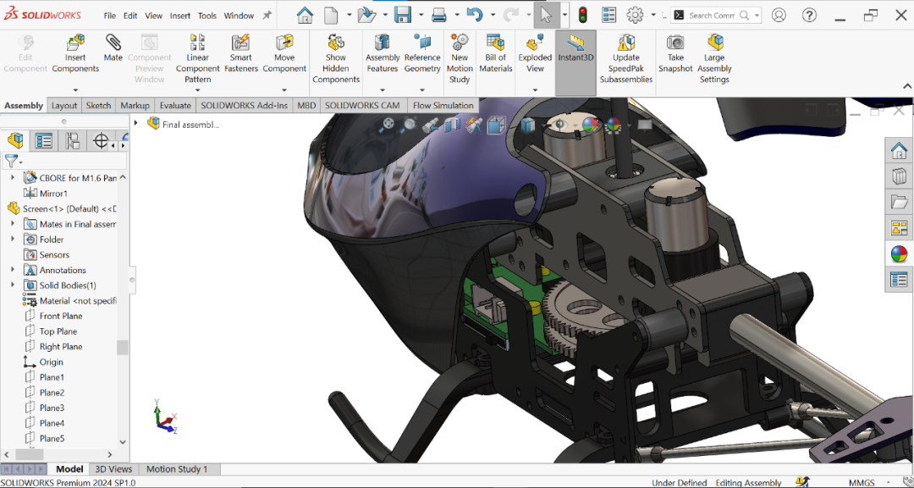Switch to the Motion Study 1 tab
914x488 pixels.
(x=177, y=469)
